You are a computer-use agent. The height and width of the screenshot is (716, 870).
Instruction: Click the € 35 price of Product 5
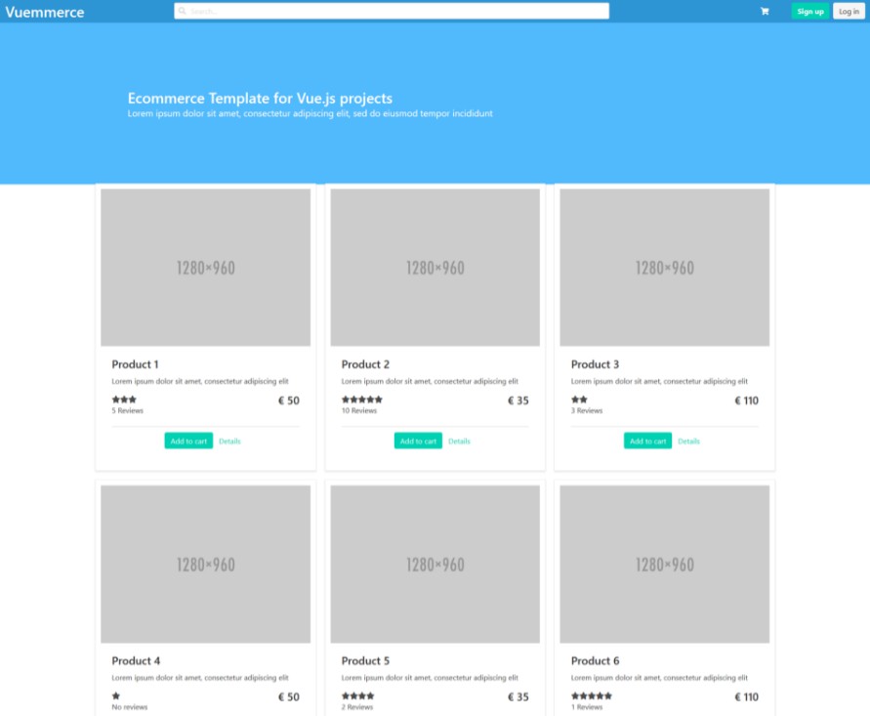(518, 696)
